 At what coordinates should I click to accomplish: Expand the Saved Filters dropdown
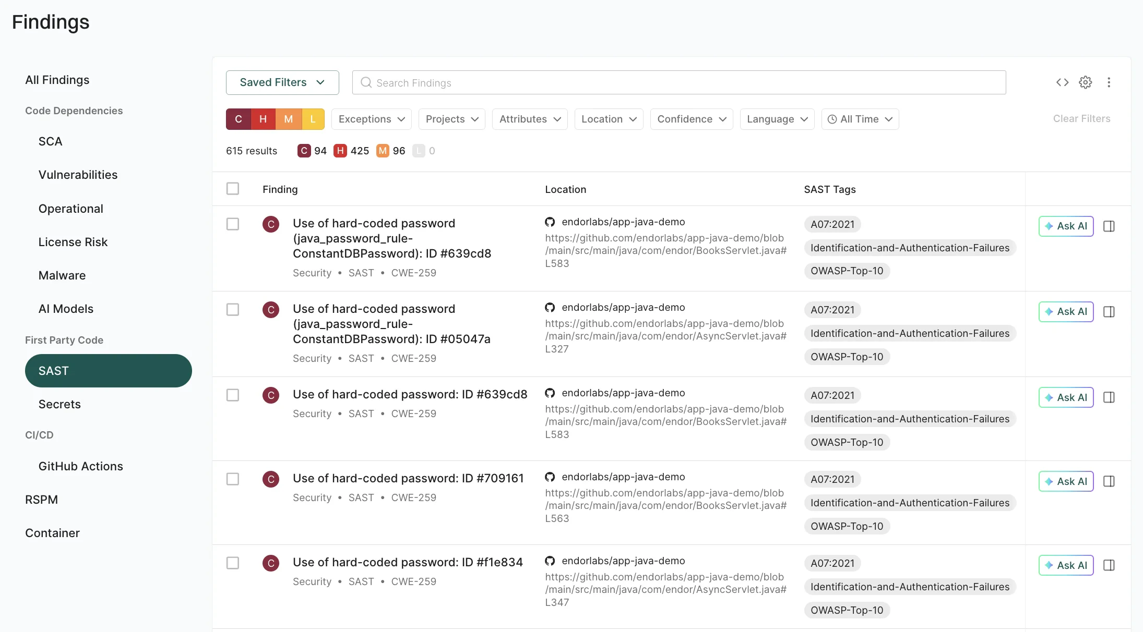click(x=282, y=82)
